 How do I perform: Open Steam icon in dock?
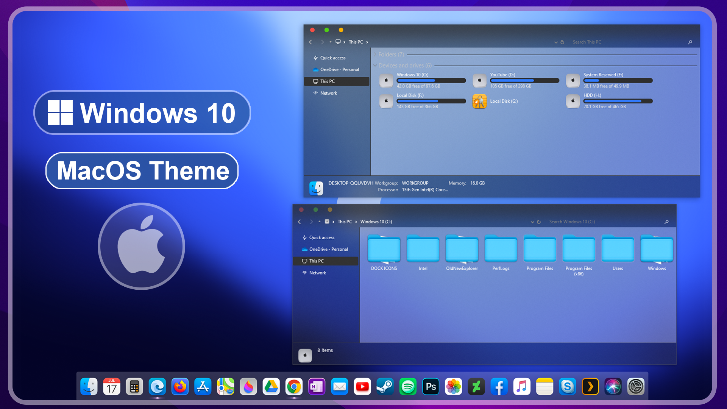click(x=385, y=387)
